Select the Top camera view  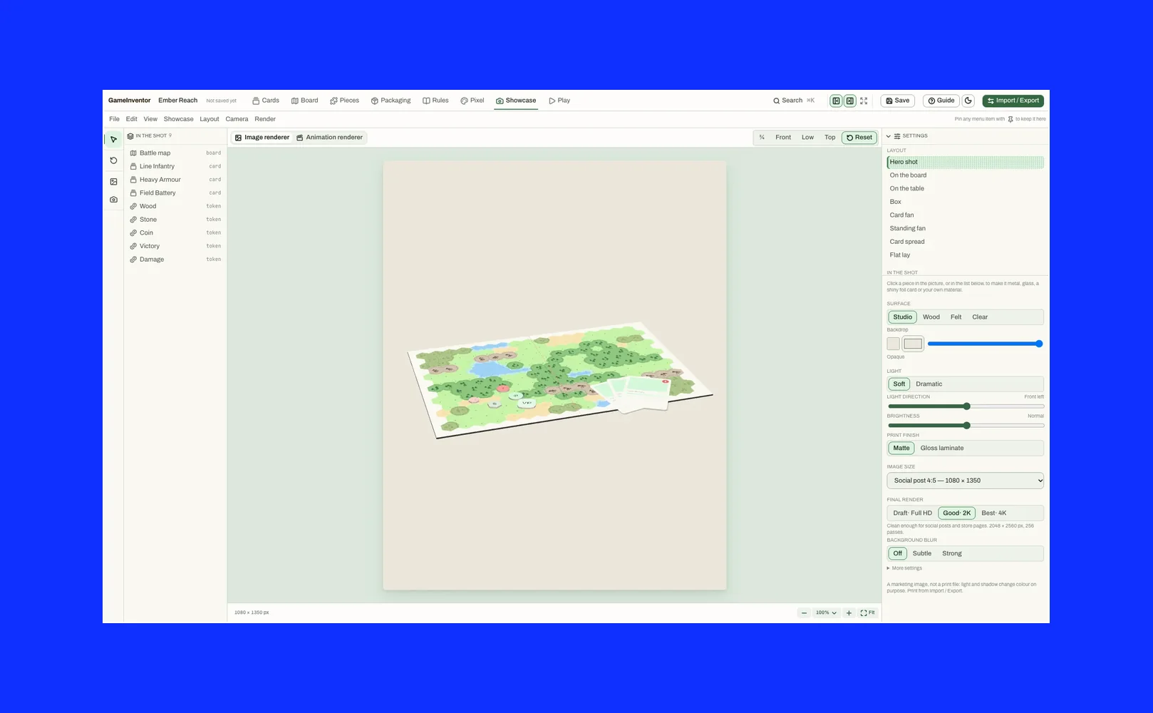[830, 138]
